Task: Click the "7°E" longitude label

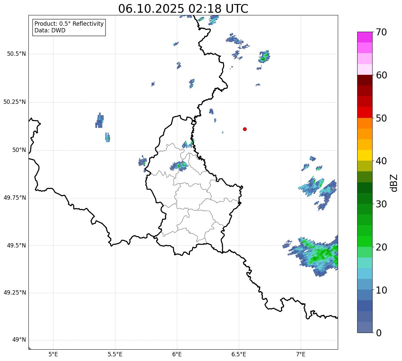Action: click(301, 354)
